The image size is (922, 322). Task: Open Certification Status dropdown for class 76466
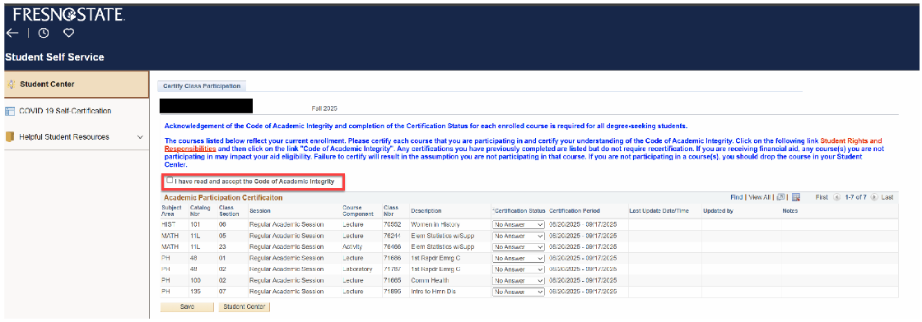coord(519,247)
